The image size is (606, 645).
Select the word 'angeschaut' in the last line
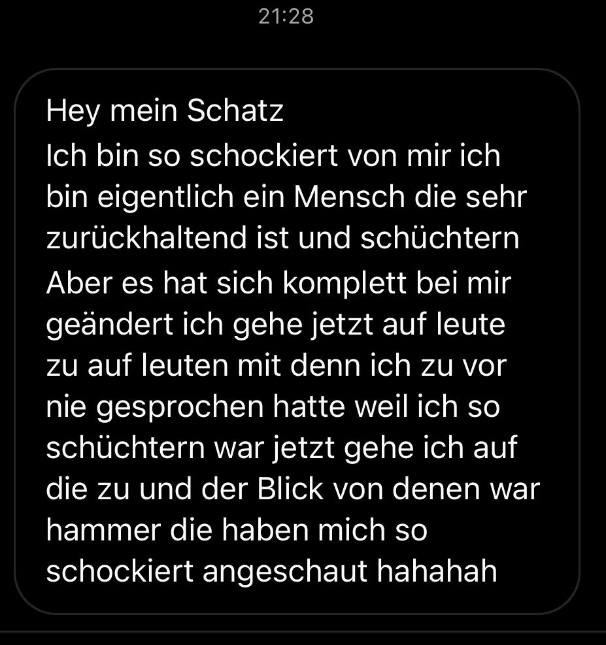(284, 572)
